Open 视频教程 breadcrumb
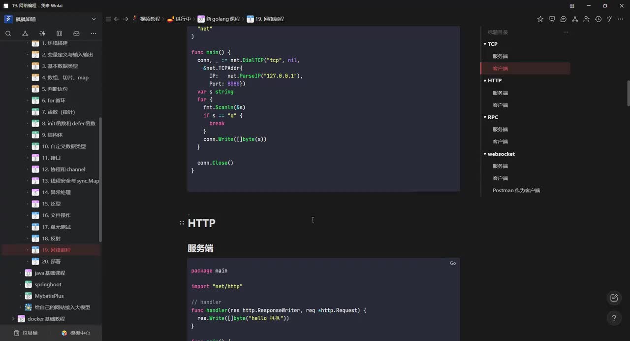Image resolution: width=630 pixels, height=341 pixels. point(146,19)
